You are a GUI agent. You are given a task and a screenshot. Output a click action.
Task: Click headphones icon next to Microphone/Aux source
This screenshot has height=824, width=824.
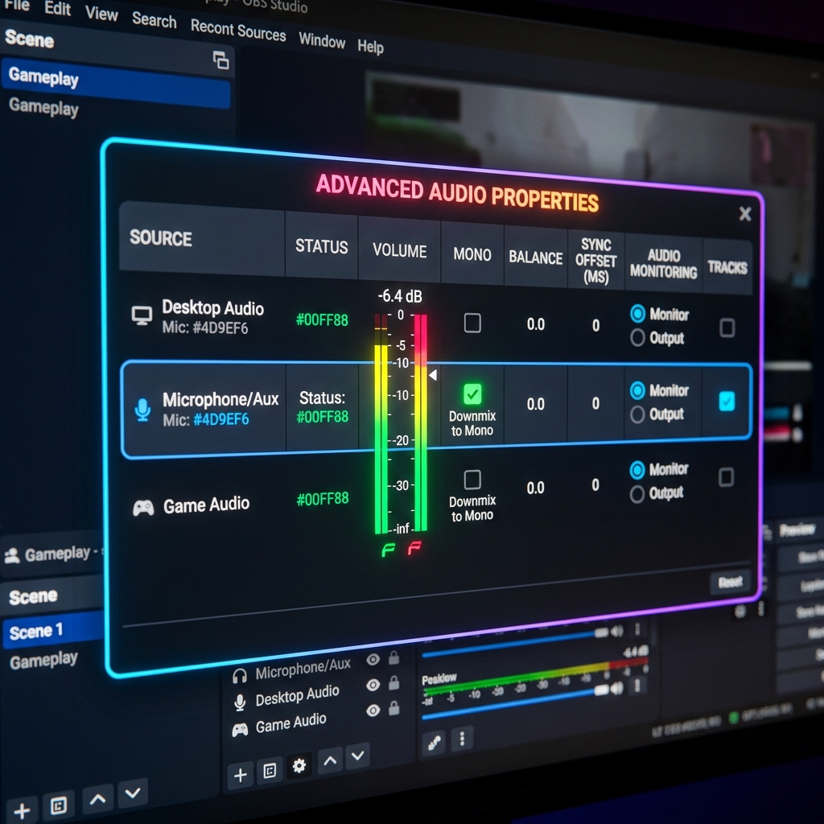240,675
